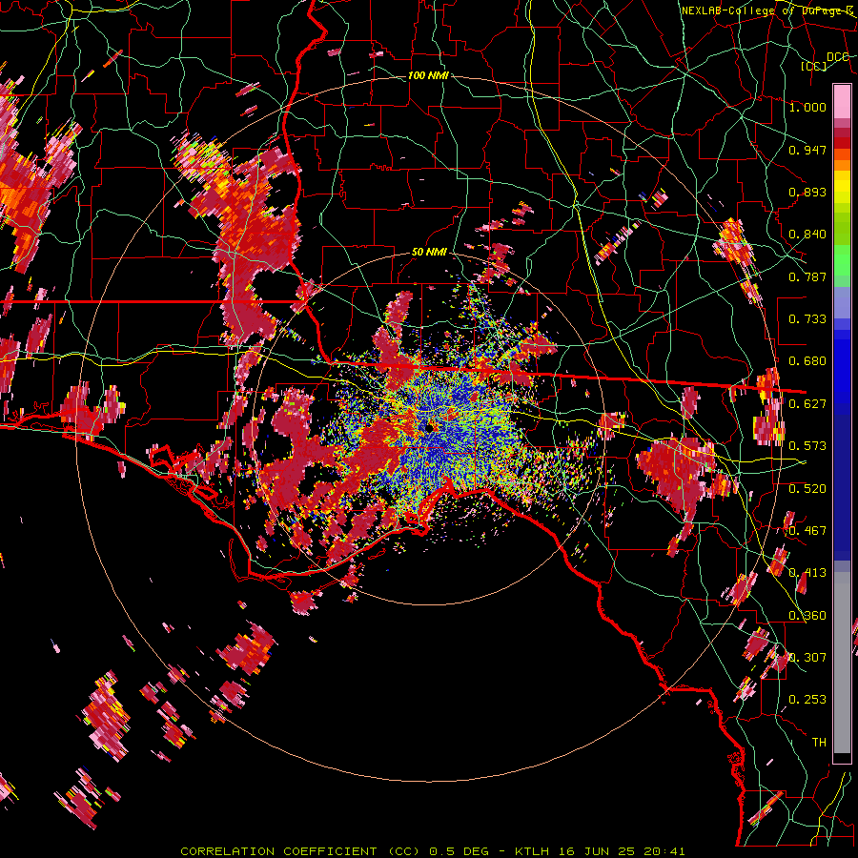Screen dimensions: 858x858
Task: Select the 0.360 scale value
Action: 807,616
